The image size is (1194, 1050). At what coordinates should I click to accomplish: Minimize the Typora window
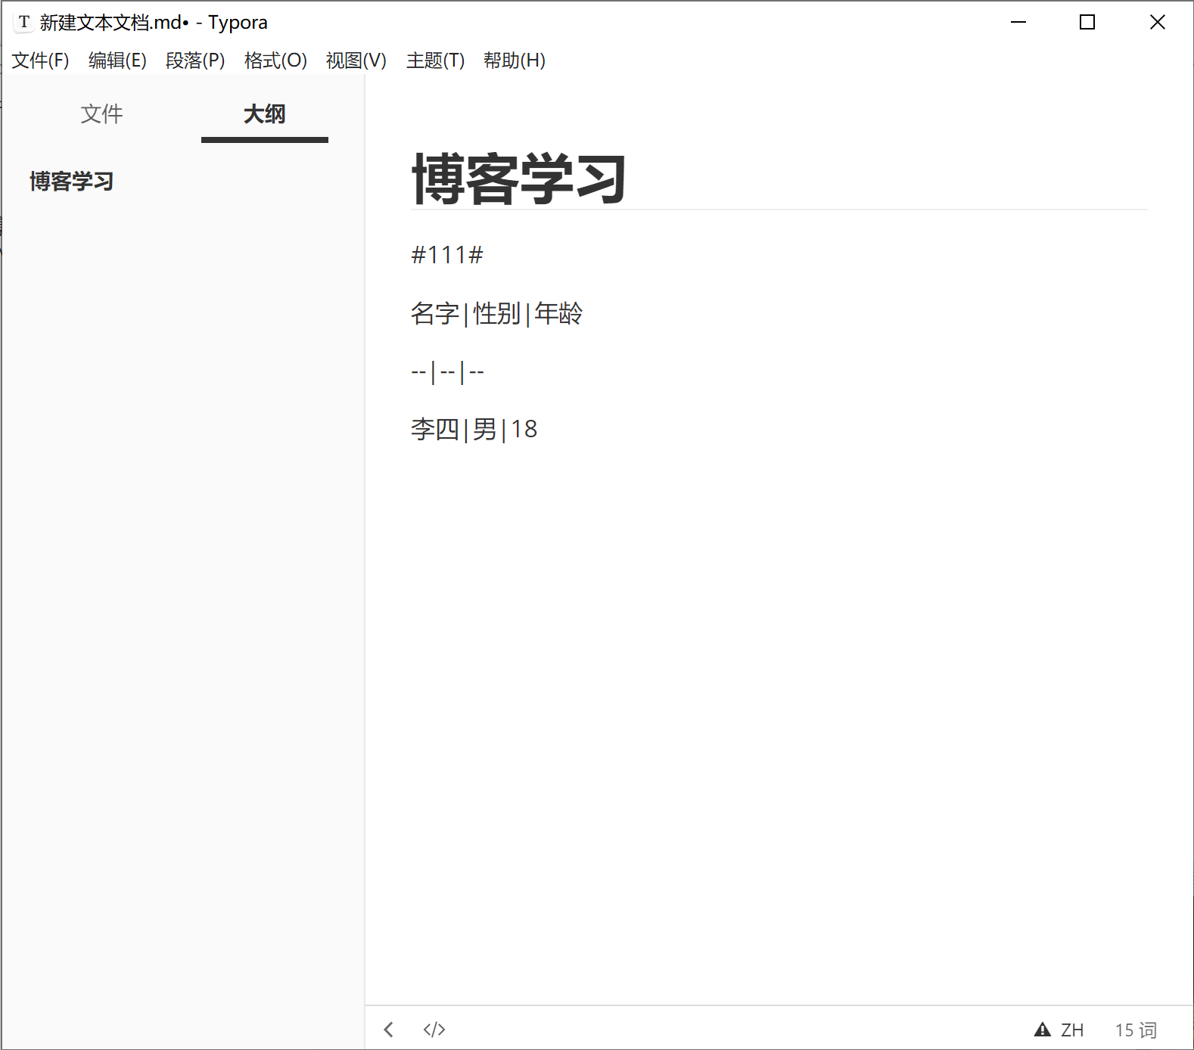[1018, 22]
